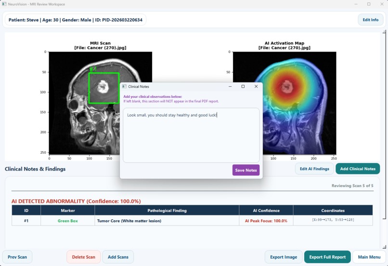Image resolution: width=388 pixels, height=266 pixels.
Task: Click Save Notes button
Action: pos(246,170)
